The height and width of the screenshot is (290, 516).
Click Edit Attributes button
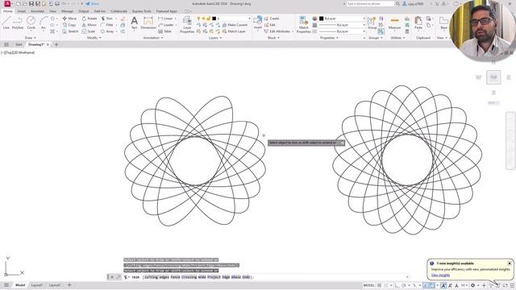coord(277,31)
